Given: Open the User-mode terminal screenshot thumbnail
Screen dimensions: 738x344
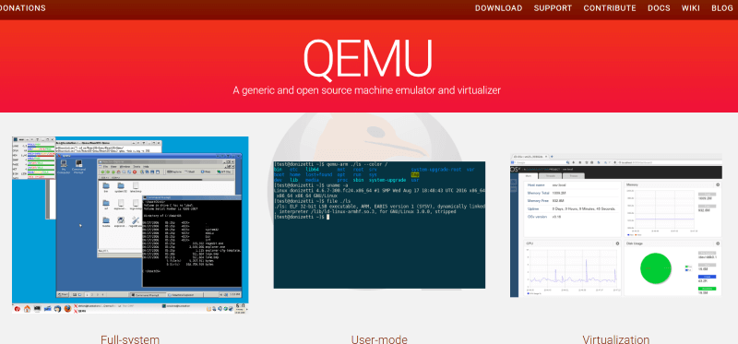Looking at the screenshot, I should click(379, 225).
